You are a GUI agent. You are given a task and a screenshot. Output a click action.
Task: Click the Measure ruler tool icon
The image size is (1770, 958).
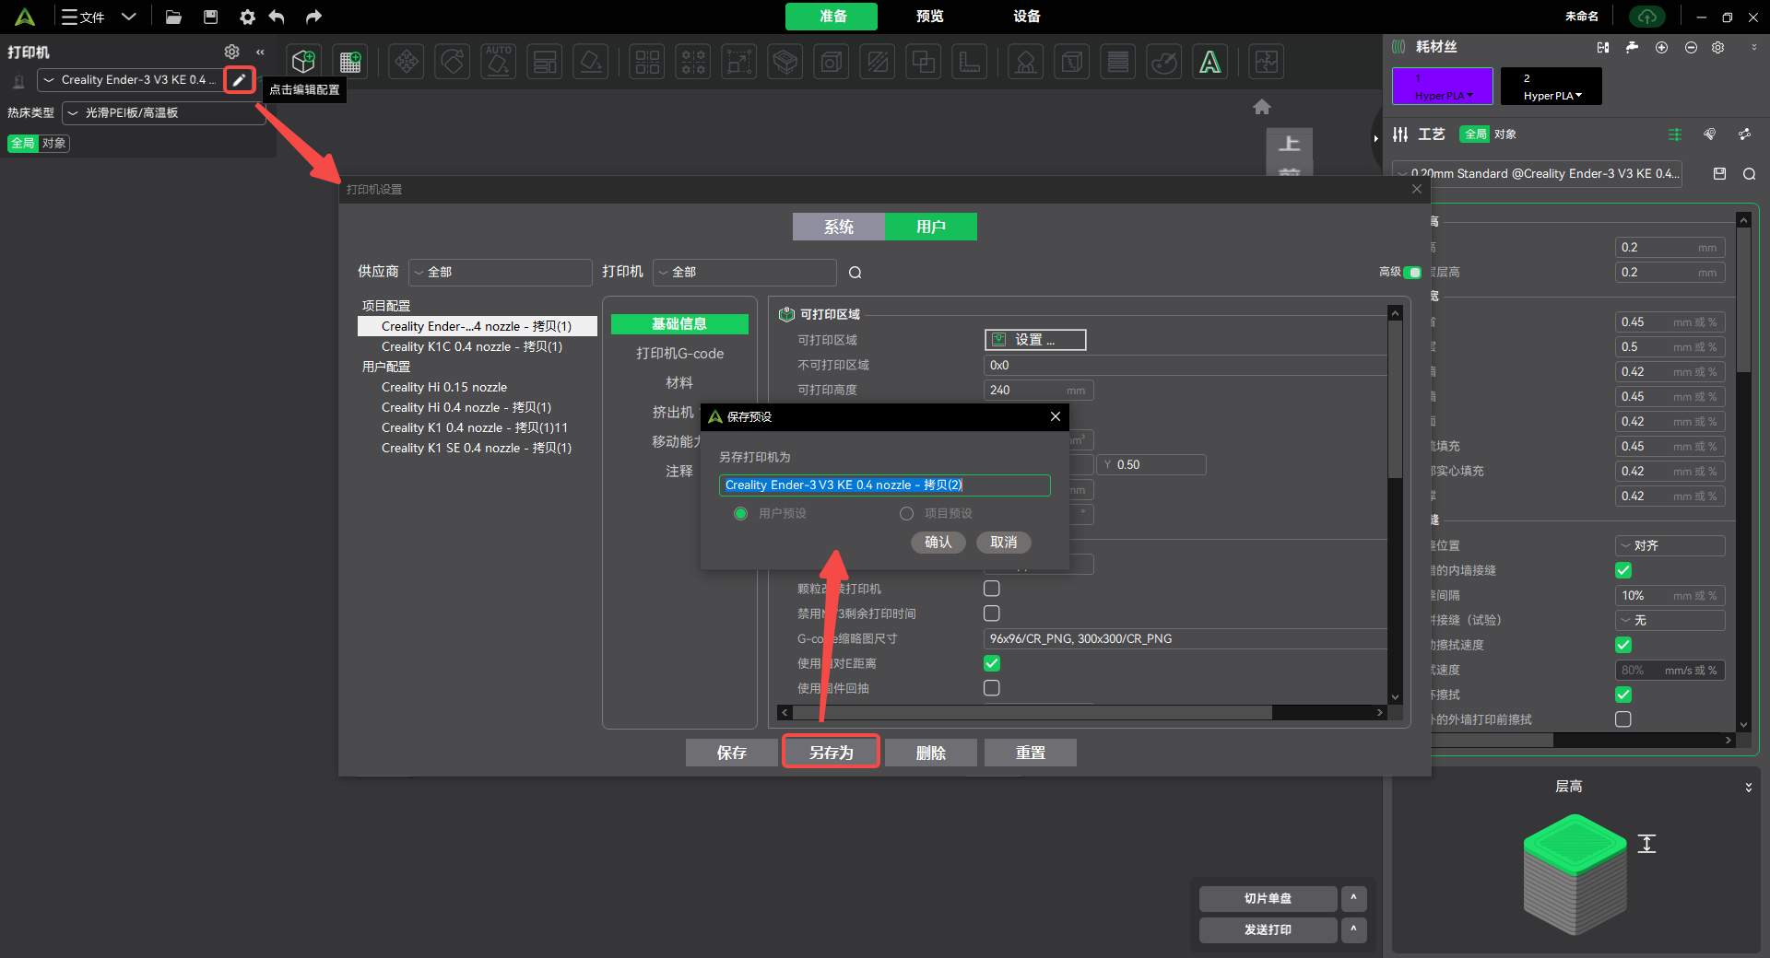970,62
